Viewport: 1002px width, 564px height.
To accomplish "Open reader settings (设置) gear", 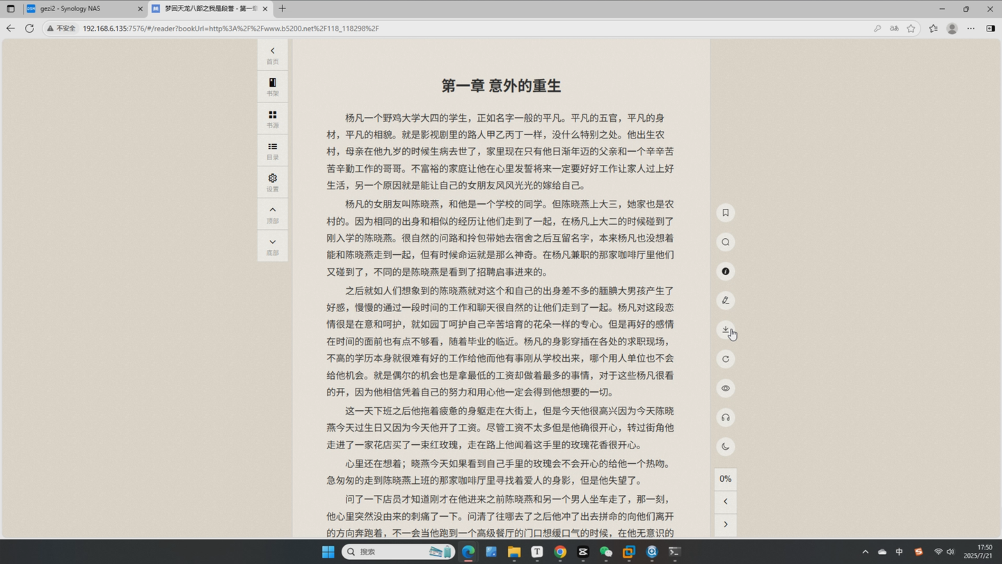I will pyautogui.click(x=272, y=182).
